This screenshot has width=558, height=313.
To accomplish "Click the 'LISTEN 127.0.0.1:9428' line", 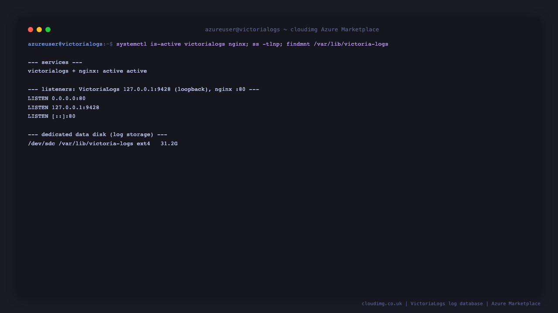I will pos(64,107).
